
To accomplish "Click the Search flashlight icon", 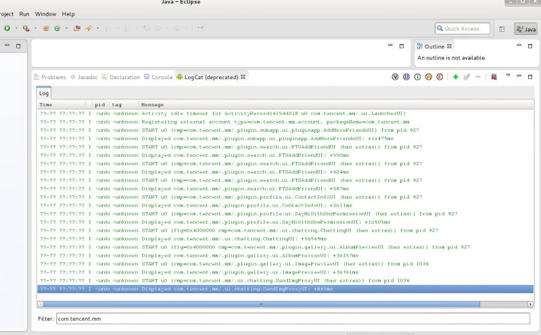I will click(89, 28).
